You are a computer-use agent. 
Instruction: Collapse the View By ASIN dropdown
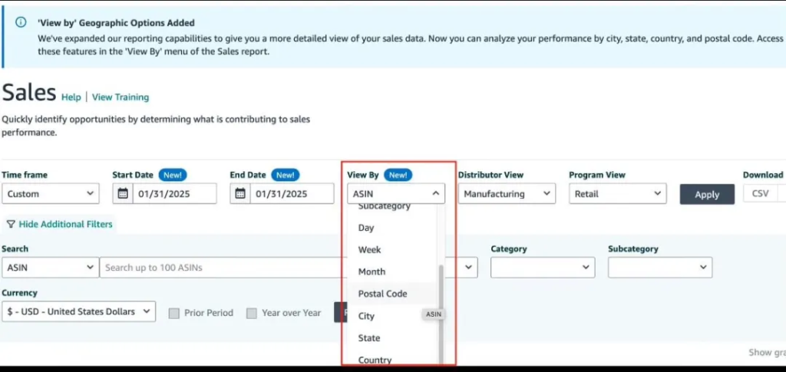coord(396,194)
